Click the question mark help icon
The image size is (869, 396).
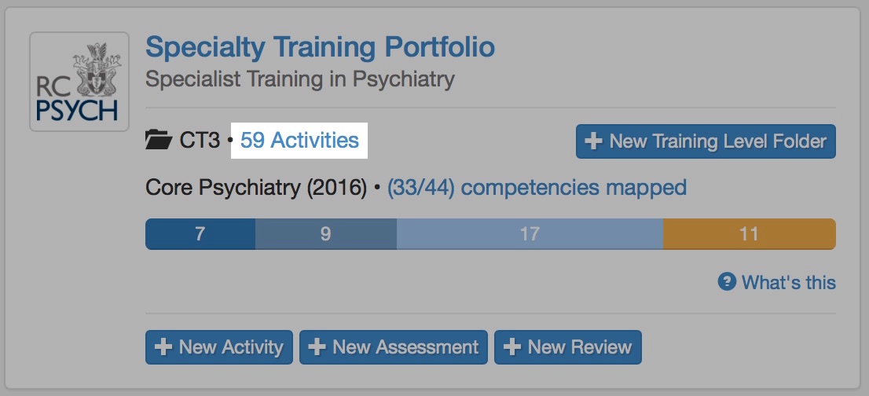[x=727, y=282]
